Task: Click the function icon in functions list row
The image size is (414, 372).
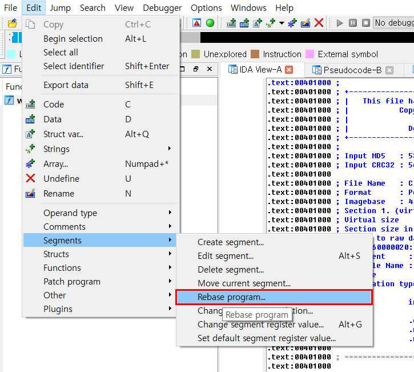Action: [9, 101]
